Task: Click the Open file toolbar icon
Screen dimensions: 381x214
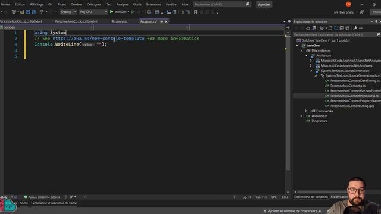Action: [x=23, y=12]
